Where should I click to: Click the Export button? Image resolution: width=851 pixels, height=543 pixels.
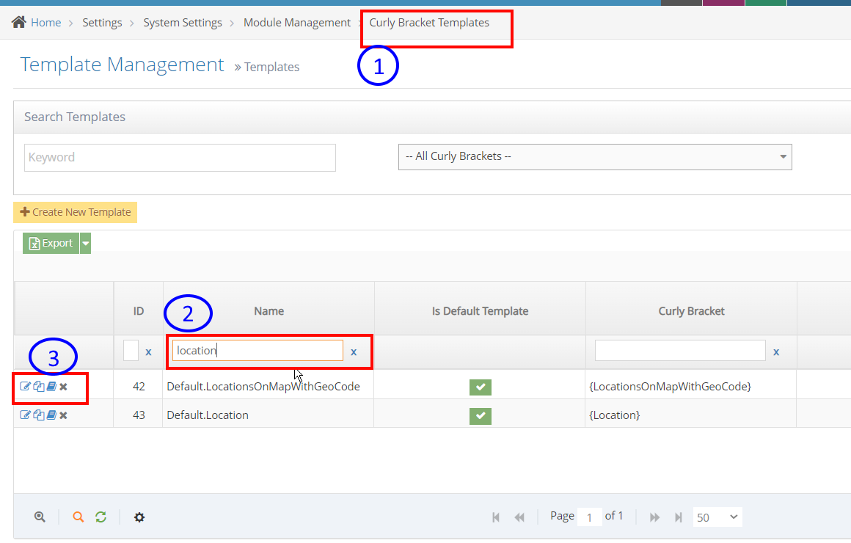point(51,243)
